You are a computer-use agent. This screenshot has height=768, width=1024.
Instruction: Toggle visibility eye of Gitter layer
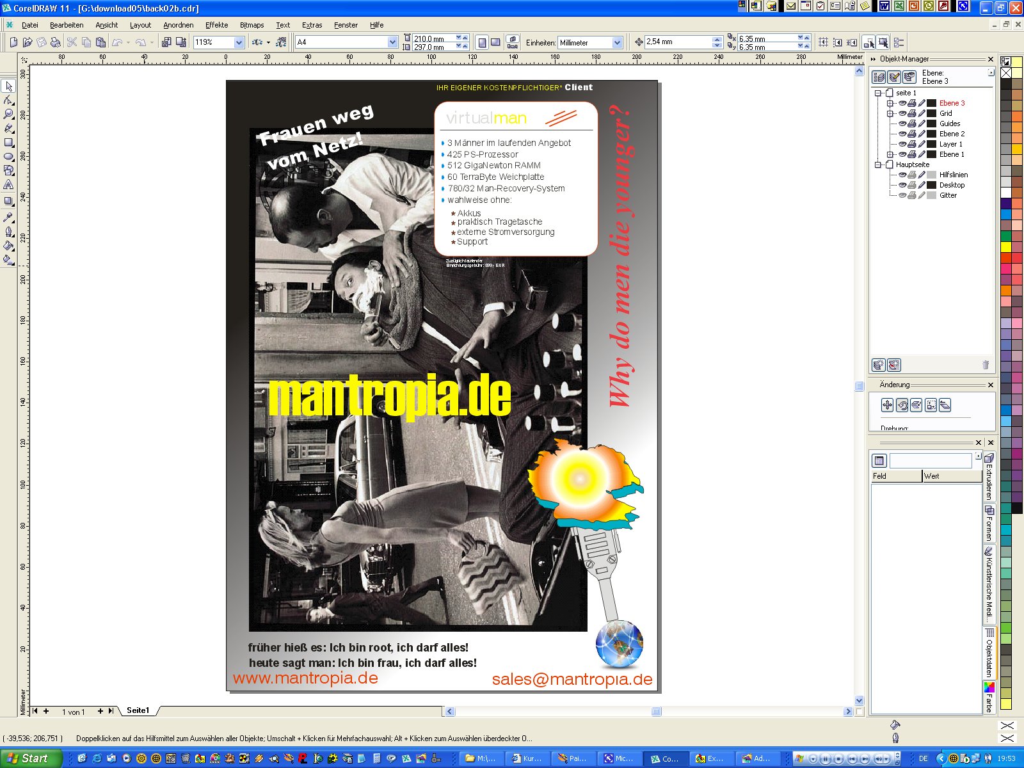(x=902, y=195)
